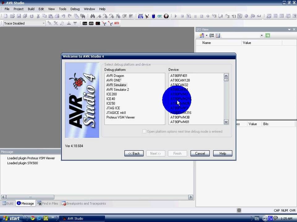The image size is (297, 222).
Task: Click the I/O View tree layout icon
Action: point(212,35)
